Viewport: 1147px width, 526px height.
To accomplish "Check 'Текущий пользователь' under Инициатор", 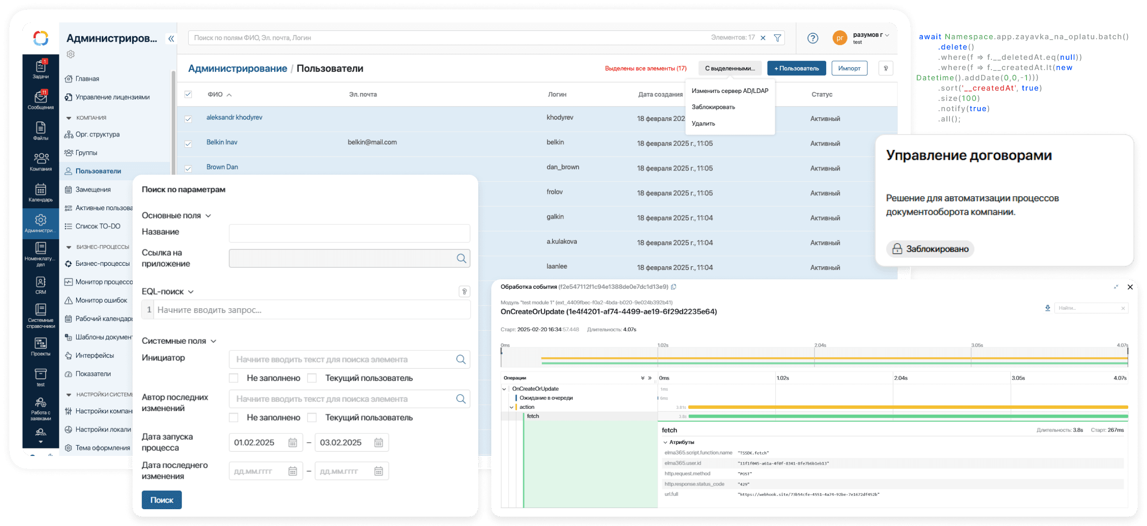I will point(312,378).
